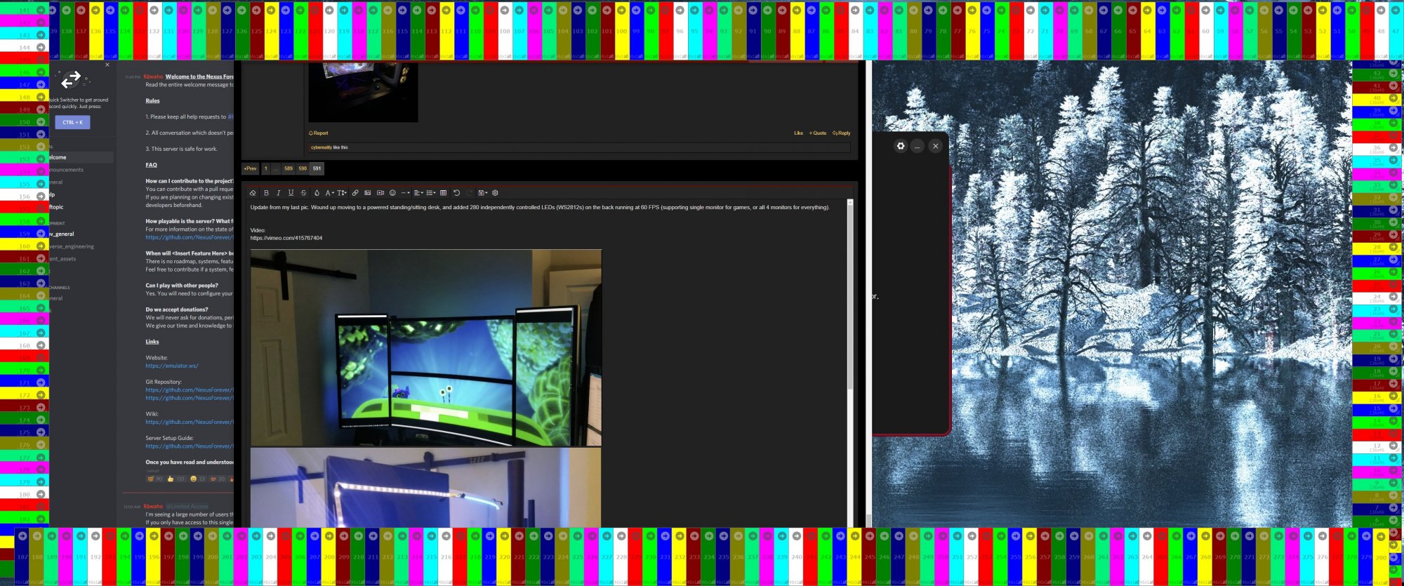This screenshot has height=586, width=1404.
Task: Open the list style dropdown
Action: (x=431, y=193)
